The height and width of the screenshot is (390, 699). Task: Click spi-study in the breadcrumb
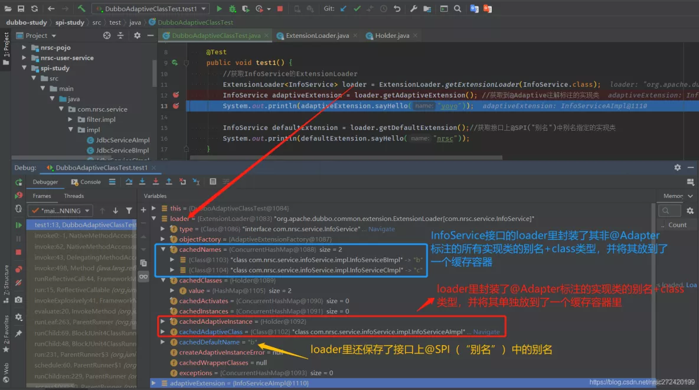(70, 22)
